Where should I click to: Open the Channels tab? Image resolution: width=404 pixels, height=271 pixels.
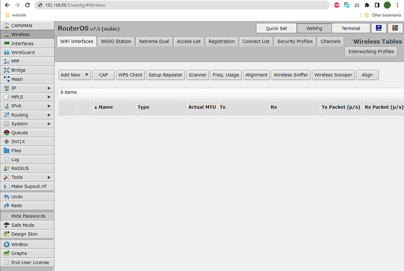click(x=330, y=41)
